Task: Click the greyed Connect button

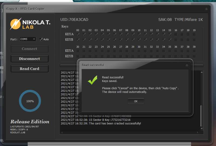Action: click(x=29, y=49)
